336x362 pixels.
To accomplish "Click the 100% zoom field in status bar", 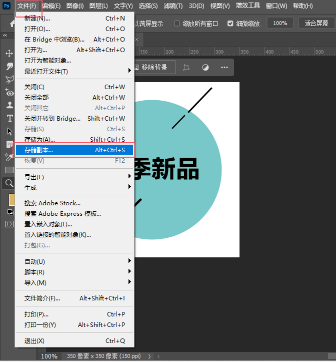I will [x=49, y=356].
